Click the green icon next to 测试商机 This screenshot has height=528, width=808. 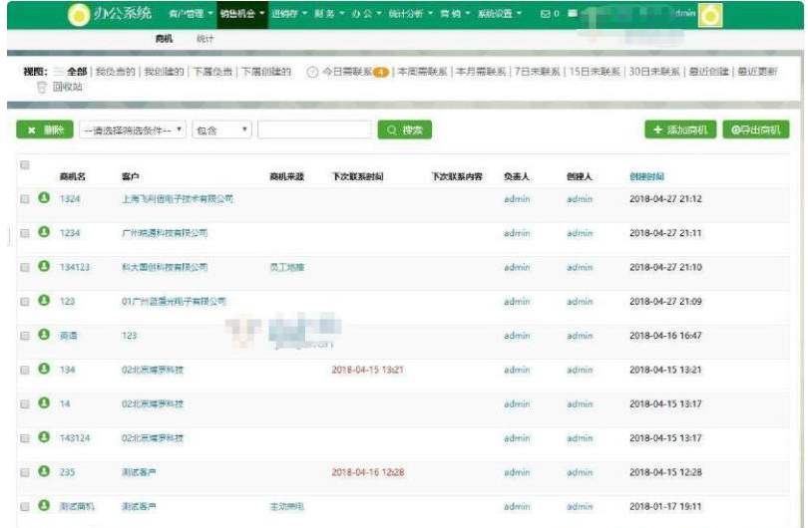44,506
